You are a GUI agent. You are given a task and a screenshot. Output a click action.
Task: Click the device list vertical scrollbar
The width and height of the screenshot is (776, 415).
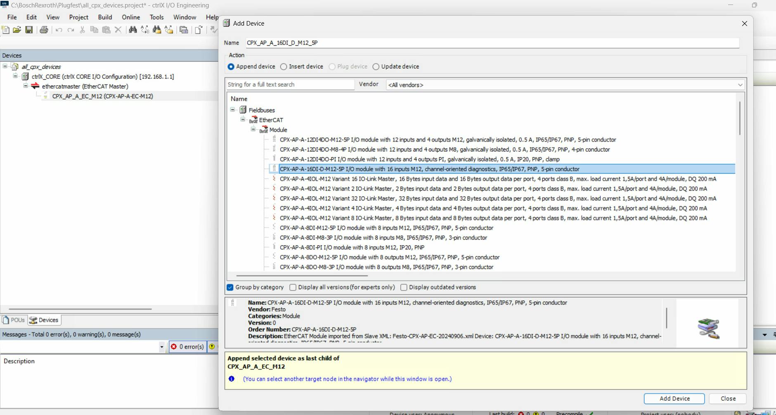[x=740, y=118]
